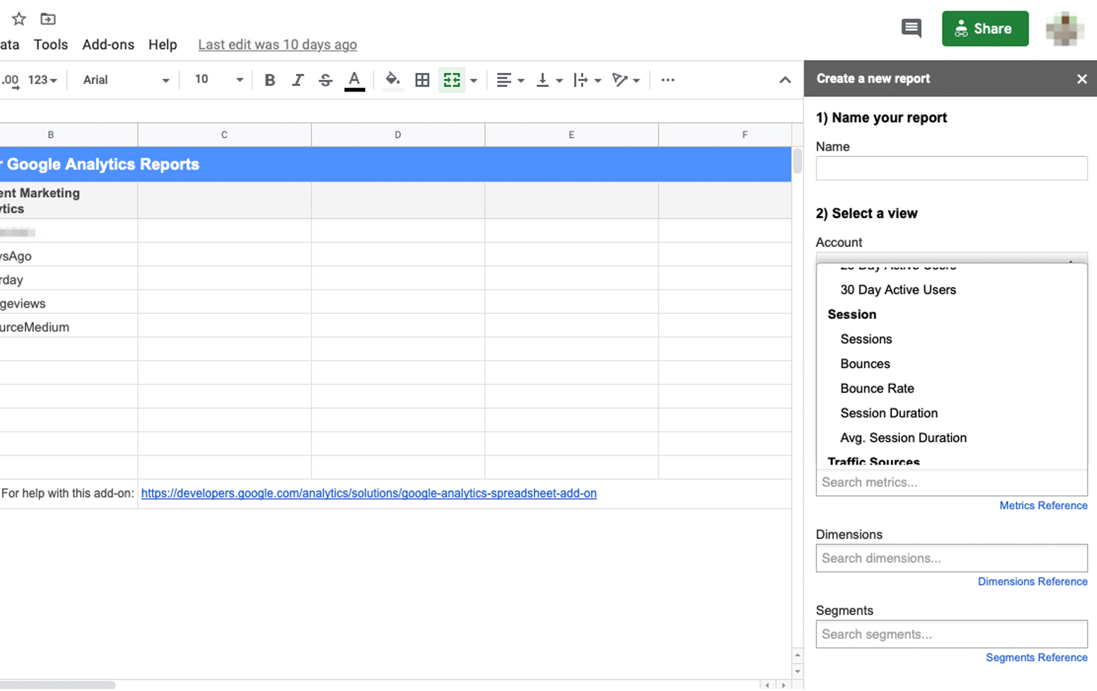Image resolution: width=1097 pixels, height=691 pixels.
Task: Click the merge cells icon
Action: [452, 79]
